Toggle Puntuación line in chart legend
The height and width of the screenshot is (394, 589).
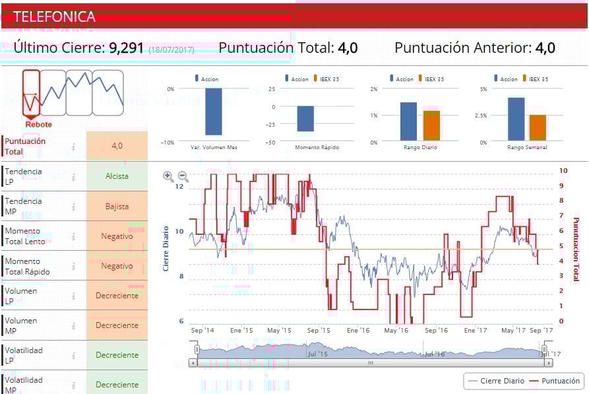pos(555,381)
